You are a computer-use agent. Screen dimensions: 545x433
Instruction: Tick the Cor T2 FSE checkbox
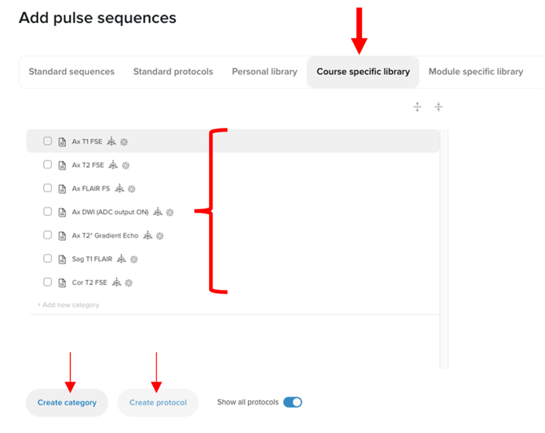coord(47,282)
